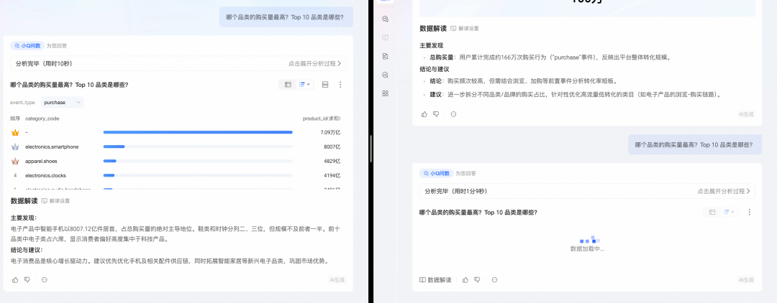The image size is (777, 303).
Task: Click the 8007亿 value
Action: [332, 146]
